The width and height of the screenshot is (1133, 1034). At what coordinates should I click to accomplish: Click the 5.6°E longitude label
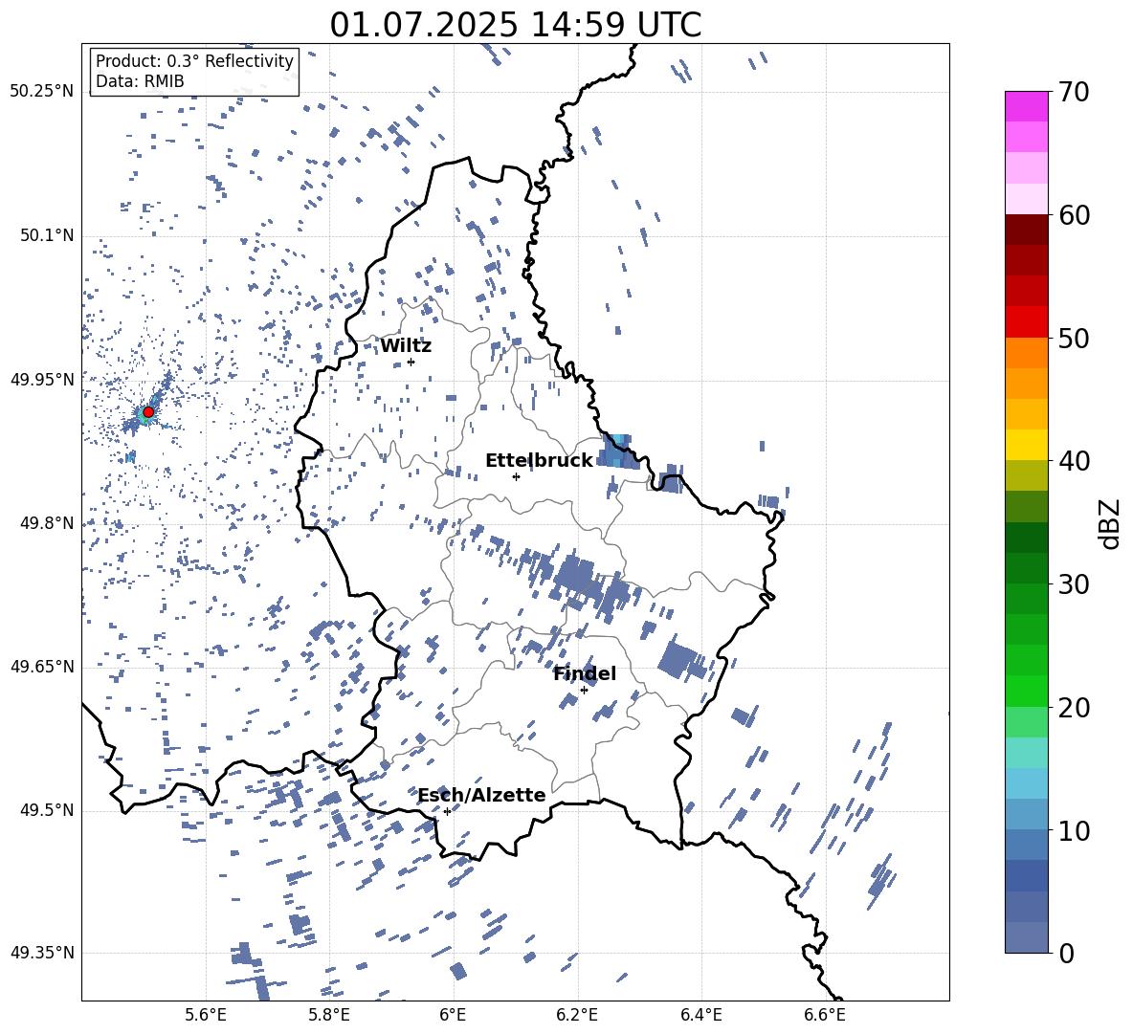[x=206, y=1015]
